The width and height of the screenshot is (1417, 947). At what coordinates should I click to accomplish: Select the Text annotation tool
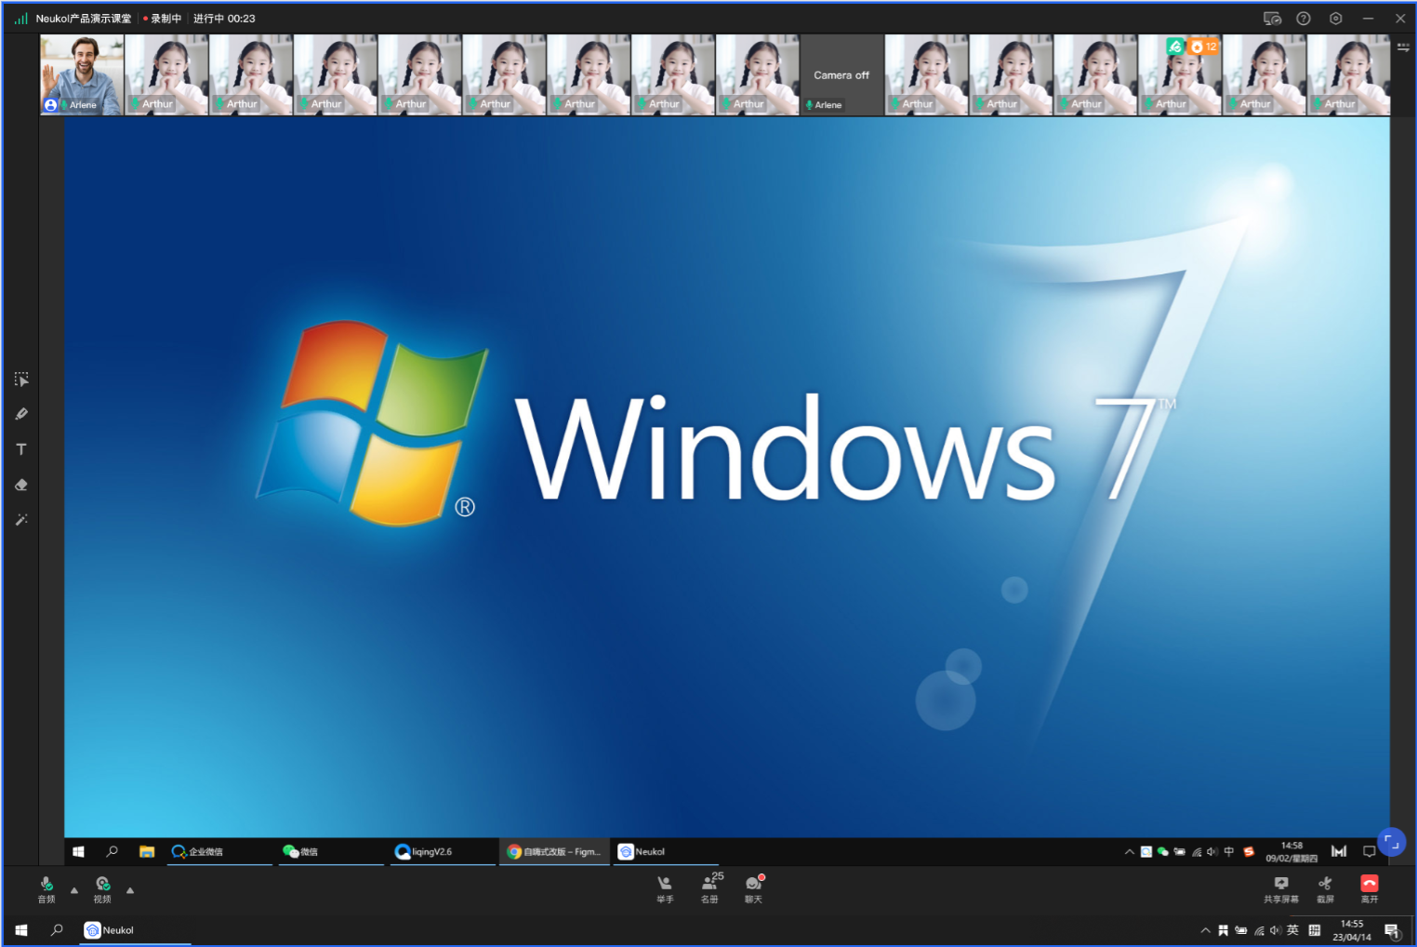pyautogui.click(x=21, y=449)
